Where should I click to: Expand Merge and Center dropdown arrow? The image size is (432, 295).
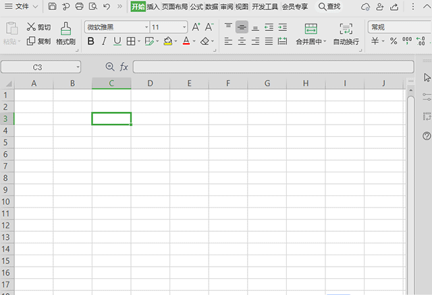pos(325,41)
